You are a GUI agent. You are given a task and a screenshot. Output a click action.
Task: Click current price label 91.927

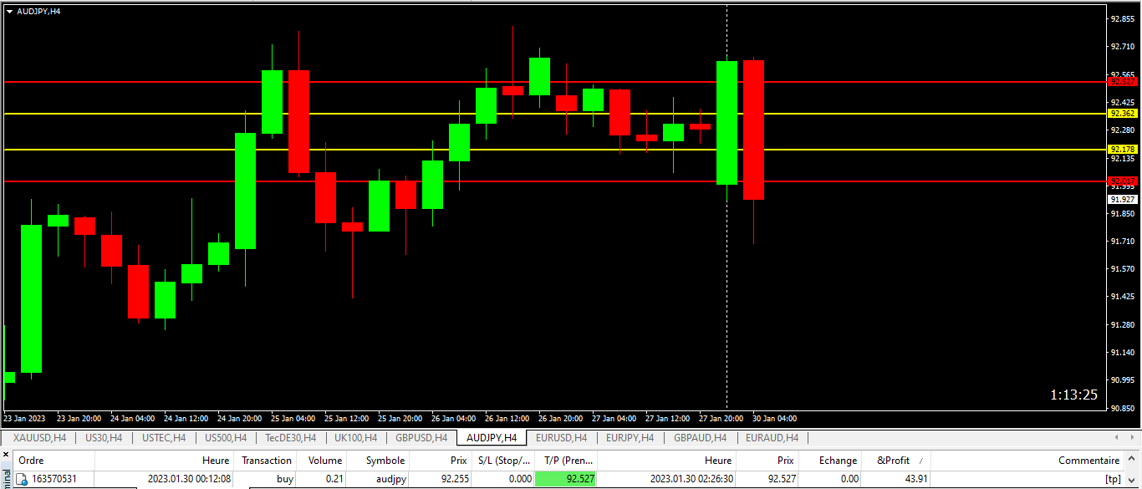pyautogui.click(x=1123, y=199)
